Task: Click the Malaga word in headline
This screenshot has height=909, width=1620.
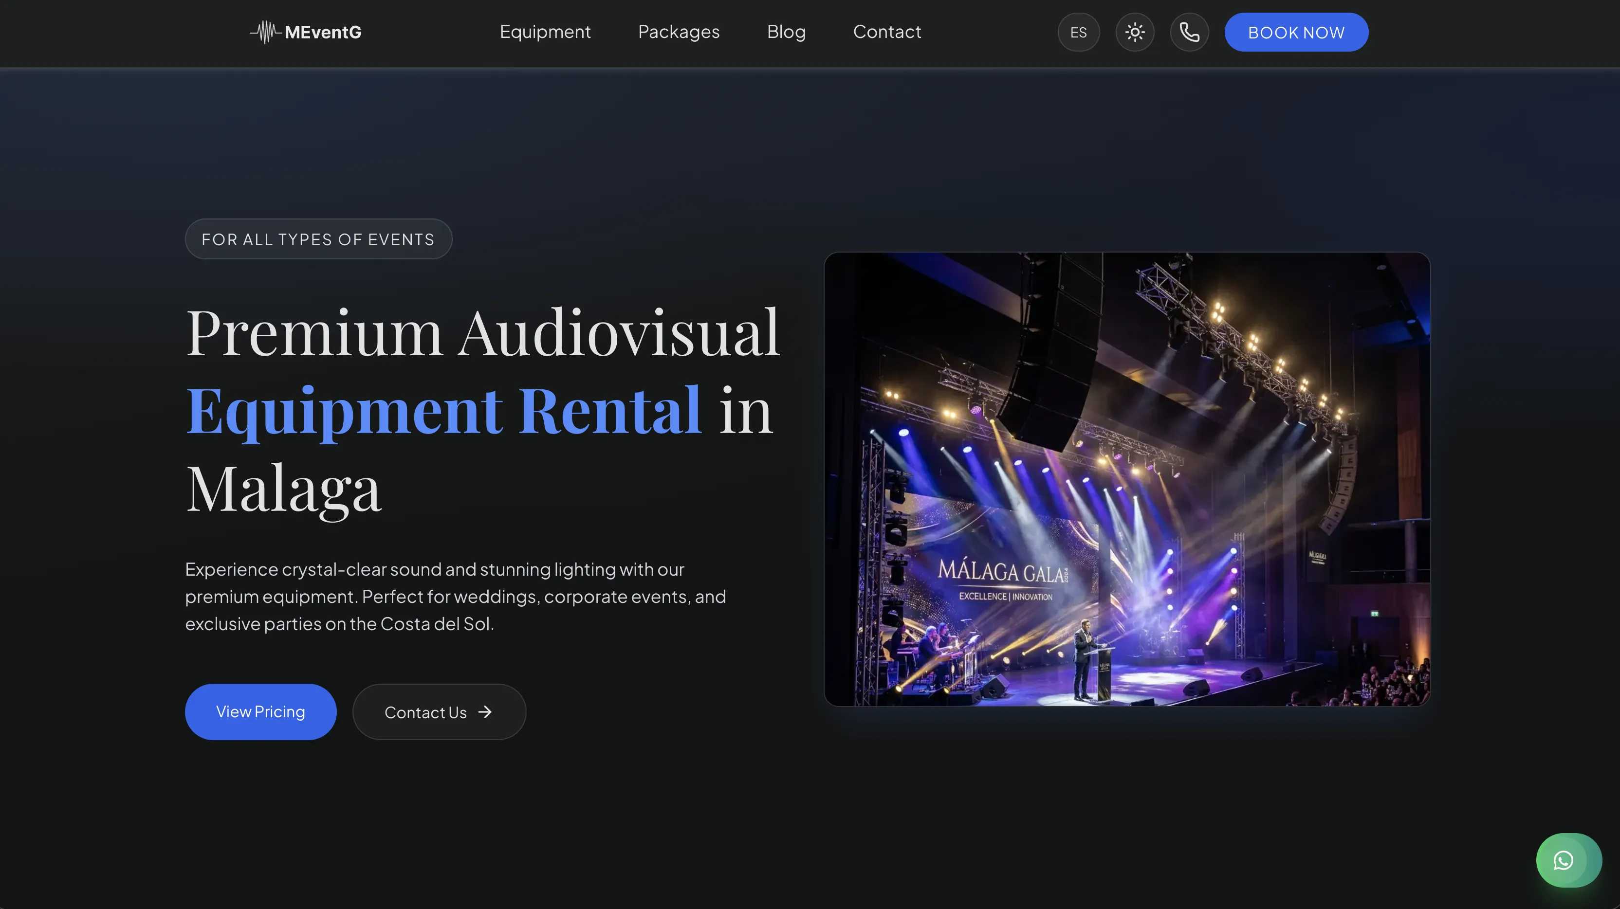Action: pyautogui.click(x=284, y=489)
